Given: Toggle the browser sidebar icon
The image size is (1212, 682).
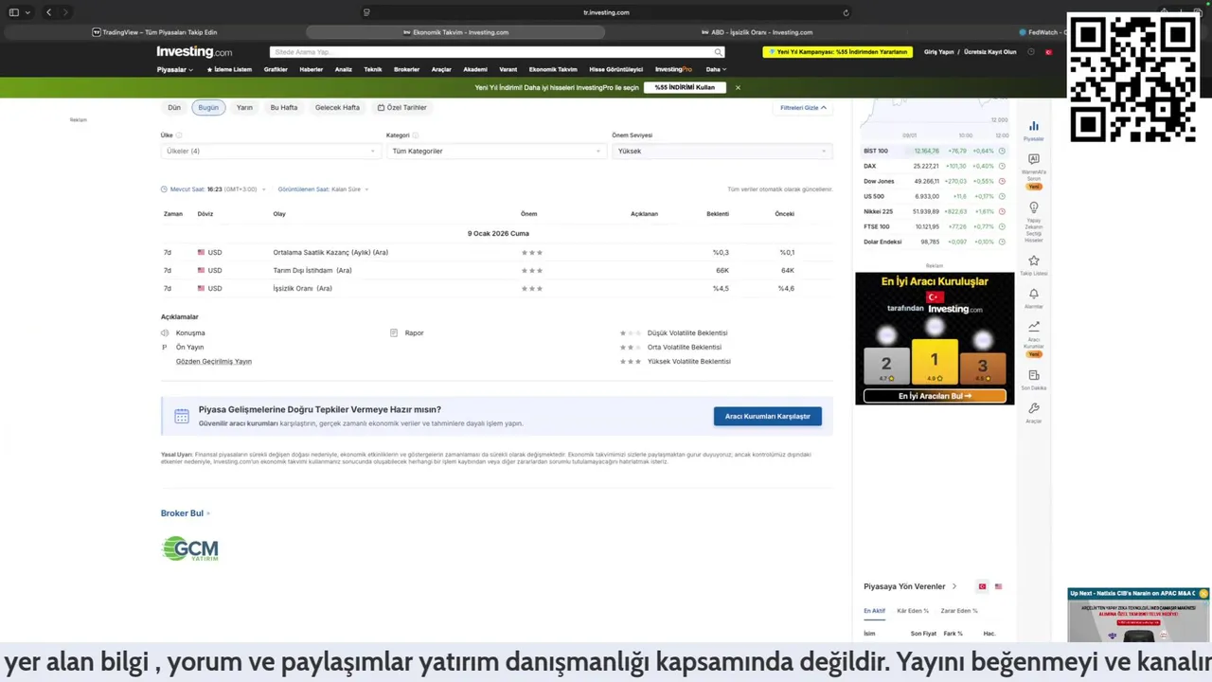Looking at the screenshot, I should click(x=13, y=12).
